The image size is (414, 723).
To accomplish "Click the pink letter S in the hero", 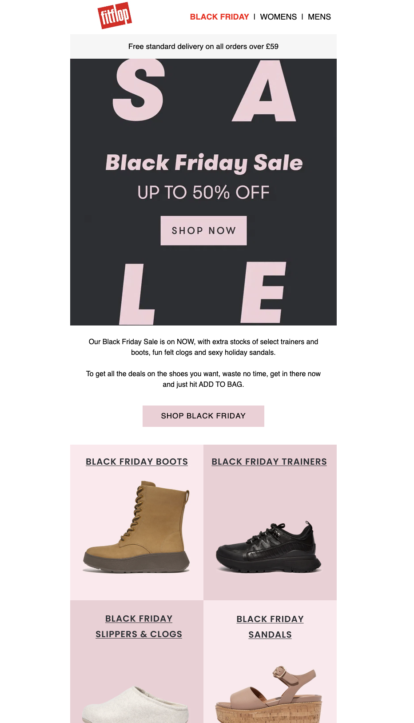I will (x=139, y=90).
